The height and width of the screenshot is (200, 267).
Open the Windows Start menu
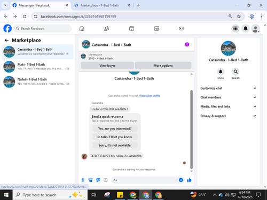(x=6, y=195)
